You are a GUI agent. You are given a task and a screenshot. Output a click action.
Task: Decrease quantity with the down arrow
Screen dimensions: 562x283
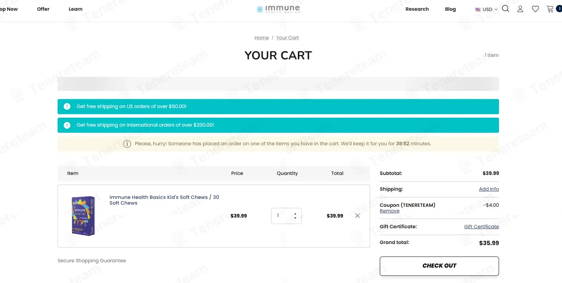295,218
